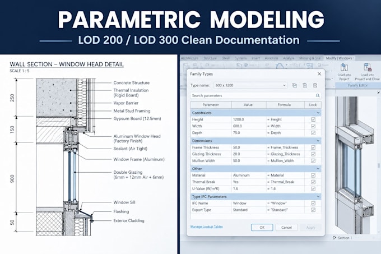Click the formula cell "= Mullion_Width"
This screenshot has width=381, height=254.
(285, 161)
